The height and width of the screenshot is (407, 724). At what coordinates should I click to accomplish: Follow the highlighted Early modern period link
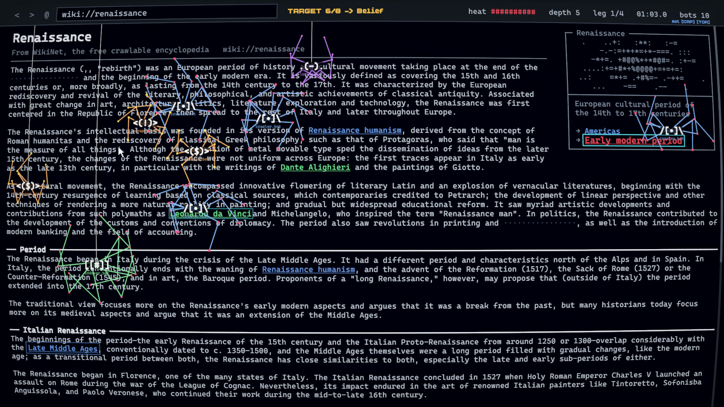click(x=633, y=141)
